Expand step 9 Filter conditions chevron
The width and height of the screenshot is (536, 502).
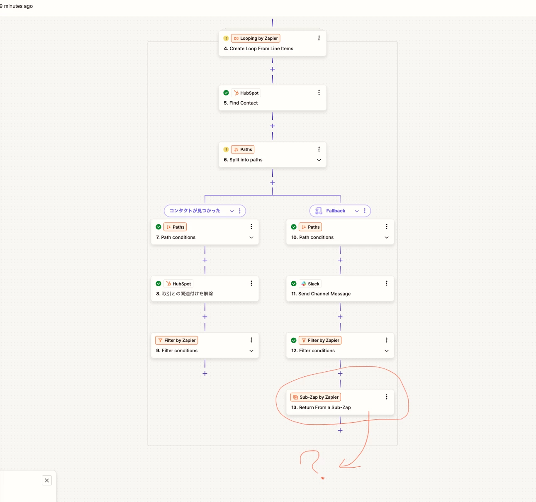coord(251,351)
